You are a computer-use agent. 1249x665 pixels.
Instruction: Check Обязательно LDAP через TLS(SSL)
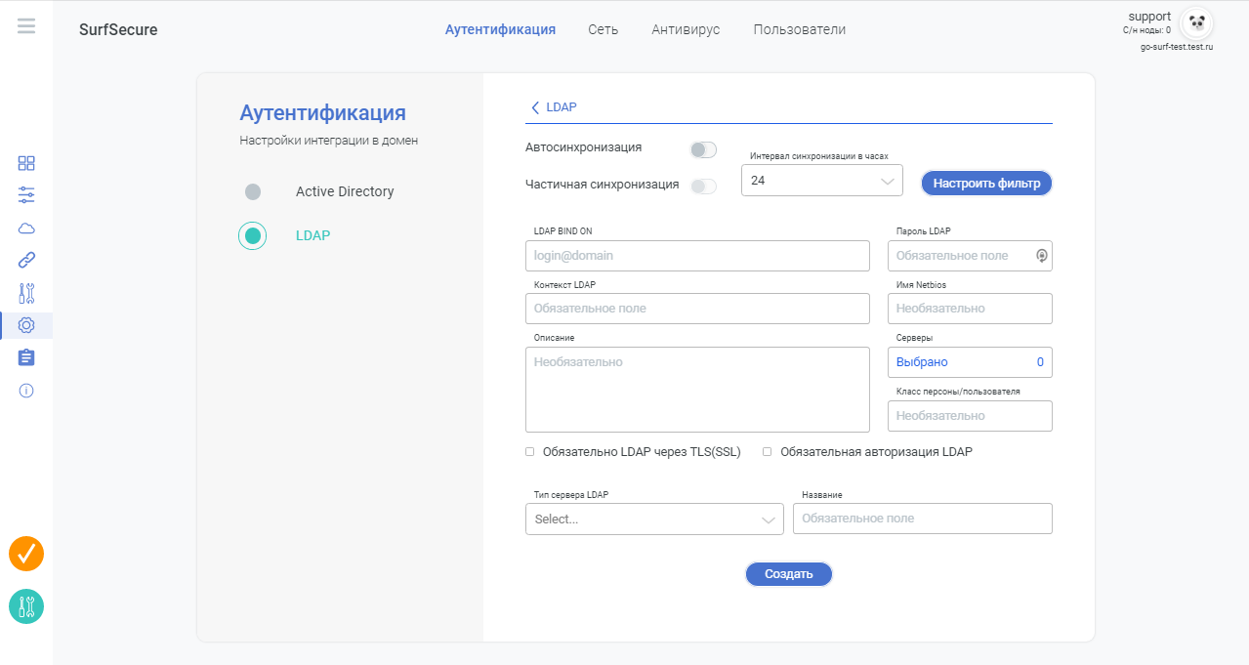530,452
